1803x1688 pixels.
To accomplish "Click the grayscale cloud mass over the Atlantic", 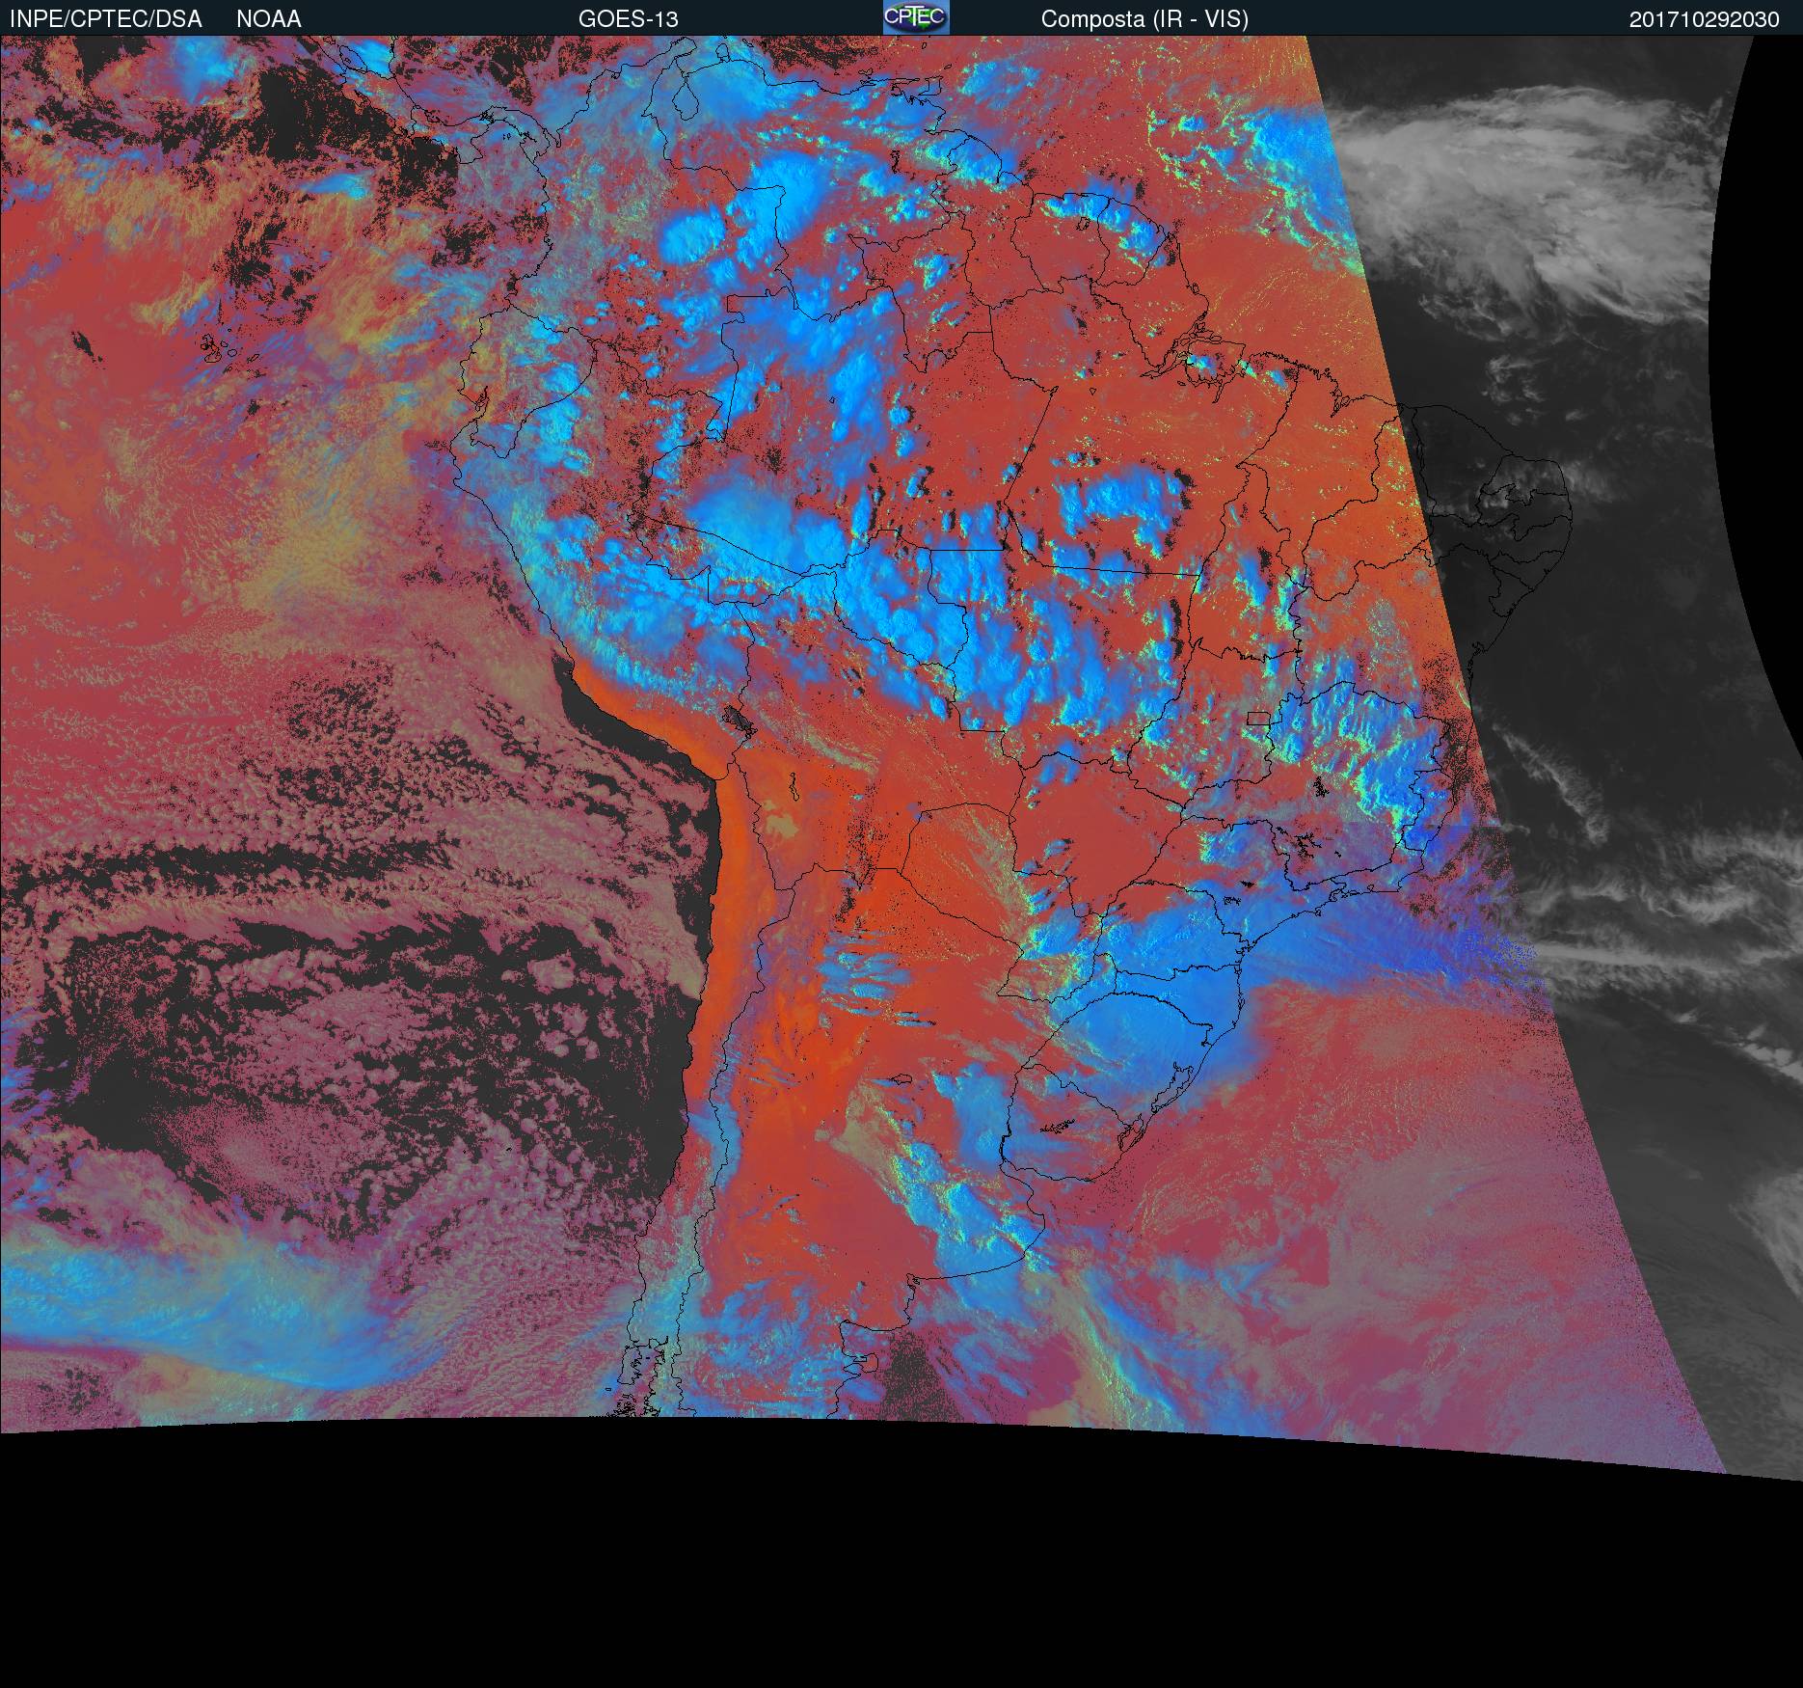I will [1523, 193].
